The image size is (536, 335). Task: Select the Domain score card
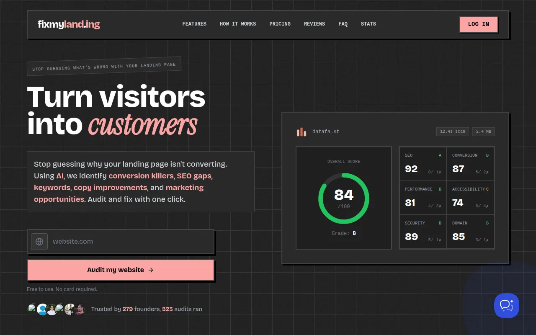click(x=470, y=232)
